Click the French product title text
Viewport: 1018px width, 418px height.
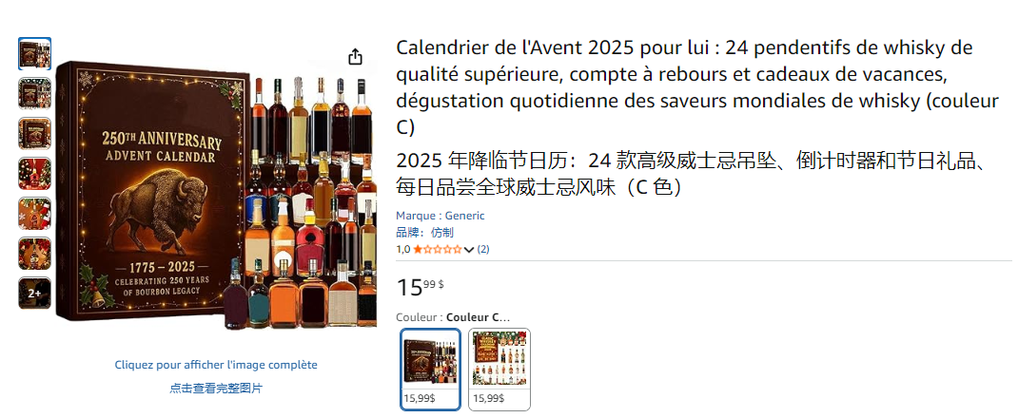pos(697,87)
